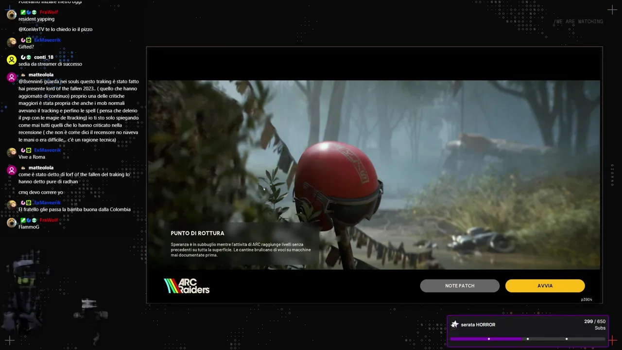Click the 'Gifted?' chat message
622x350 pixels.
pos(26,47)
